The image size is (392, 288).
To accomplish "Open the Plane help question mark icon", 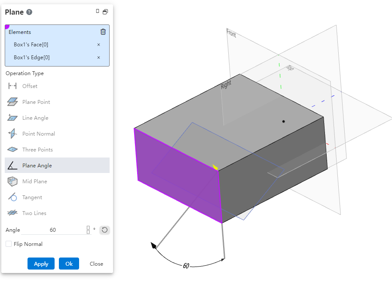I will [29, 12].
